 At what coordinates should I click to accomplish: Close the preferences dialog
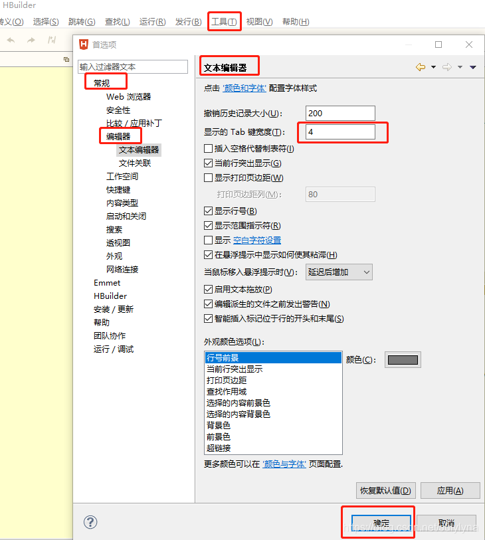tap(469, 45)
